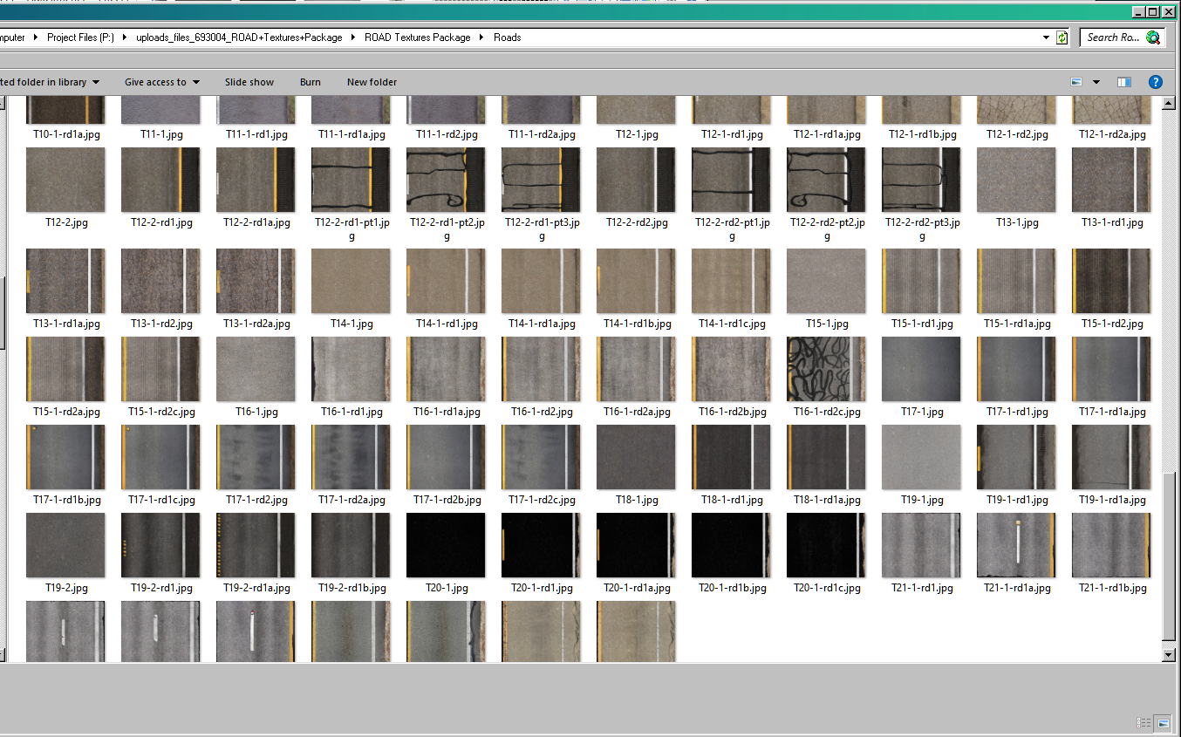Refresh the Roads folder address bar
1181x737 pixels.
(x=1062, y=38)
